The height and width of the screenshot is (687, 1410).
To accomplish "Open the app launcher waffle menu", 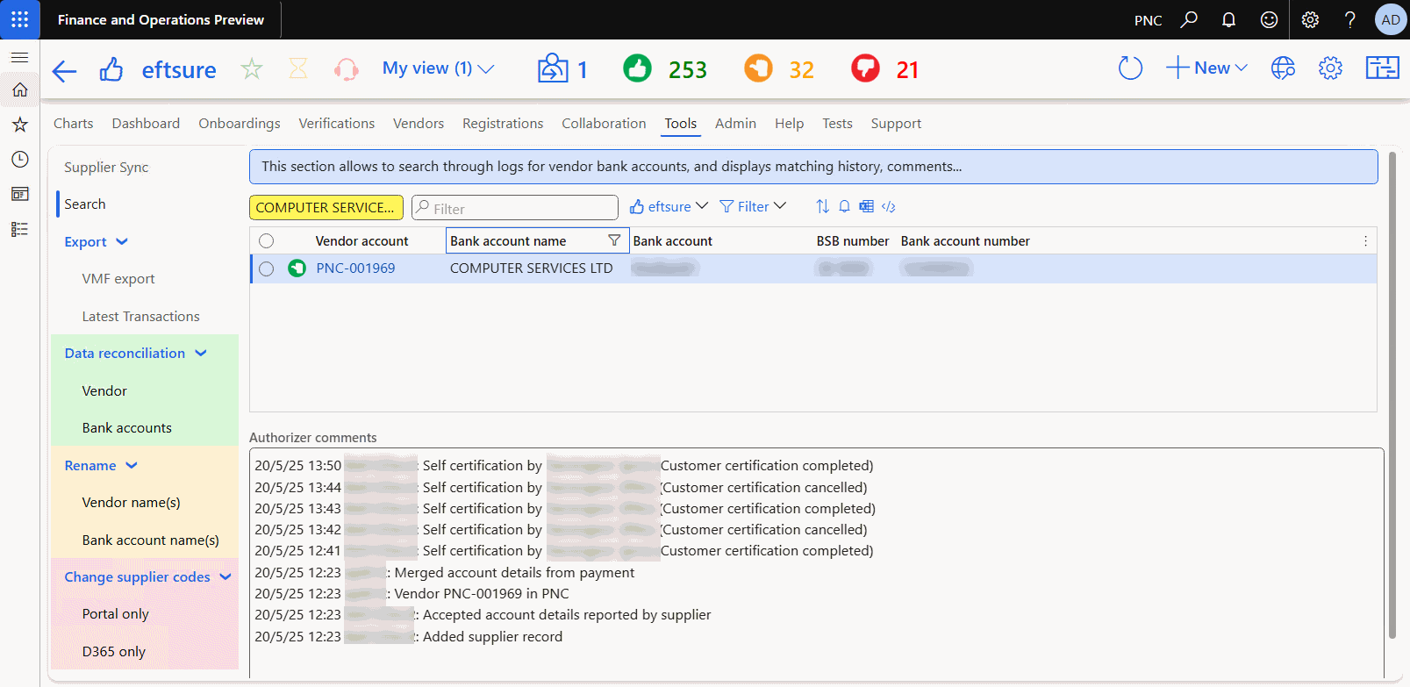I will point(19,19).
